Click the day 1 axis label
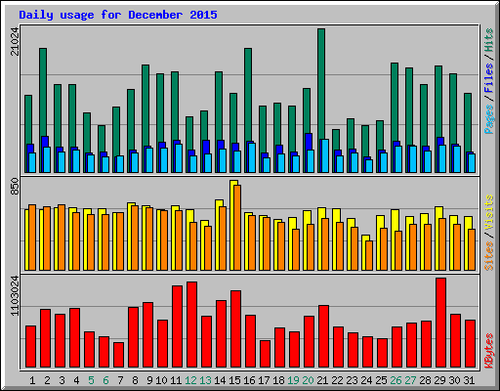This screenshot has width=500, height=391. click(x=32, y=380)
